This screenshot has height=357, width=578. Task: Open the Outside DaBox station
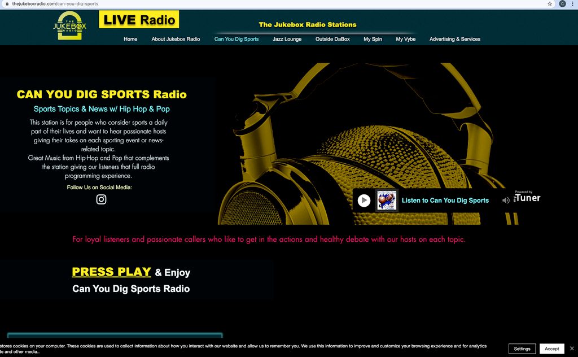332,39
